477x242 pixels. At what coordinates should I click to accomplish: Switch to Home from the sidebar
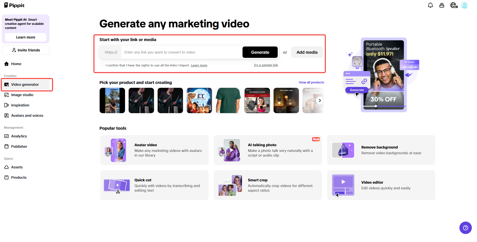[16, 64]
